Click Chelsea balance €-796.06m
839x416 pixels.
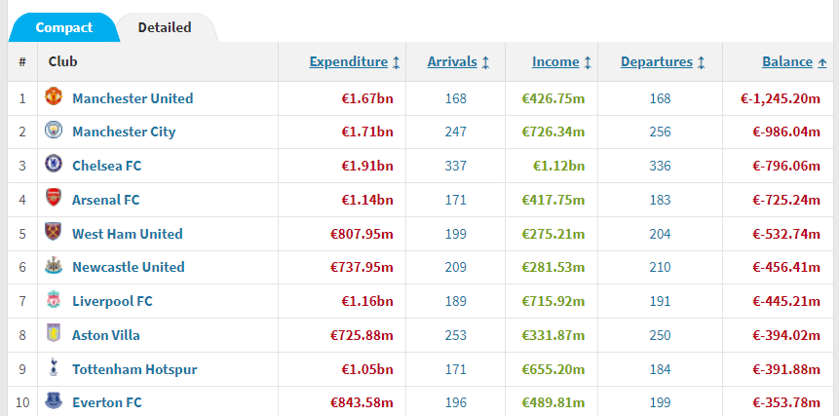click(786, 166)
